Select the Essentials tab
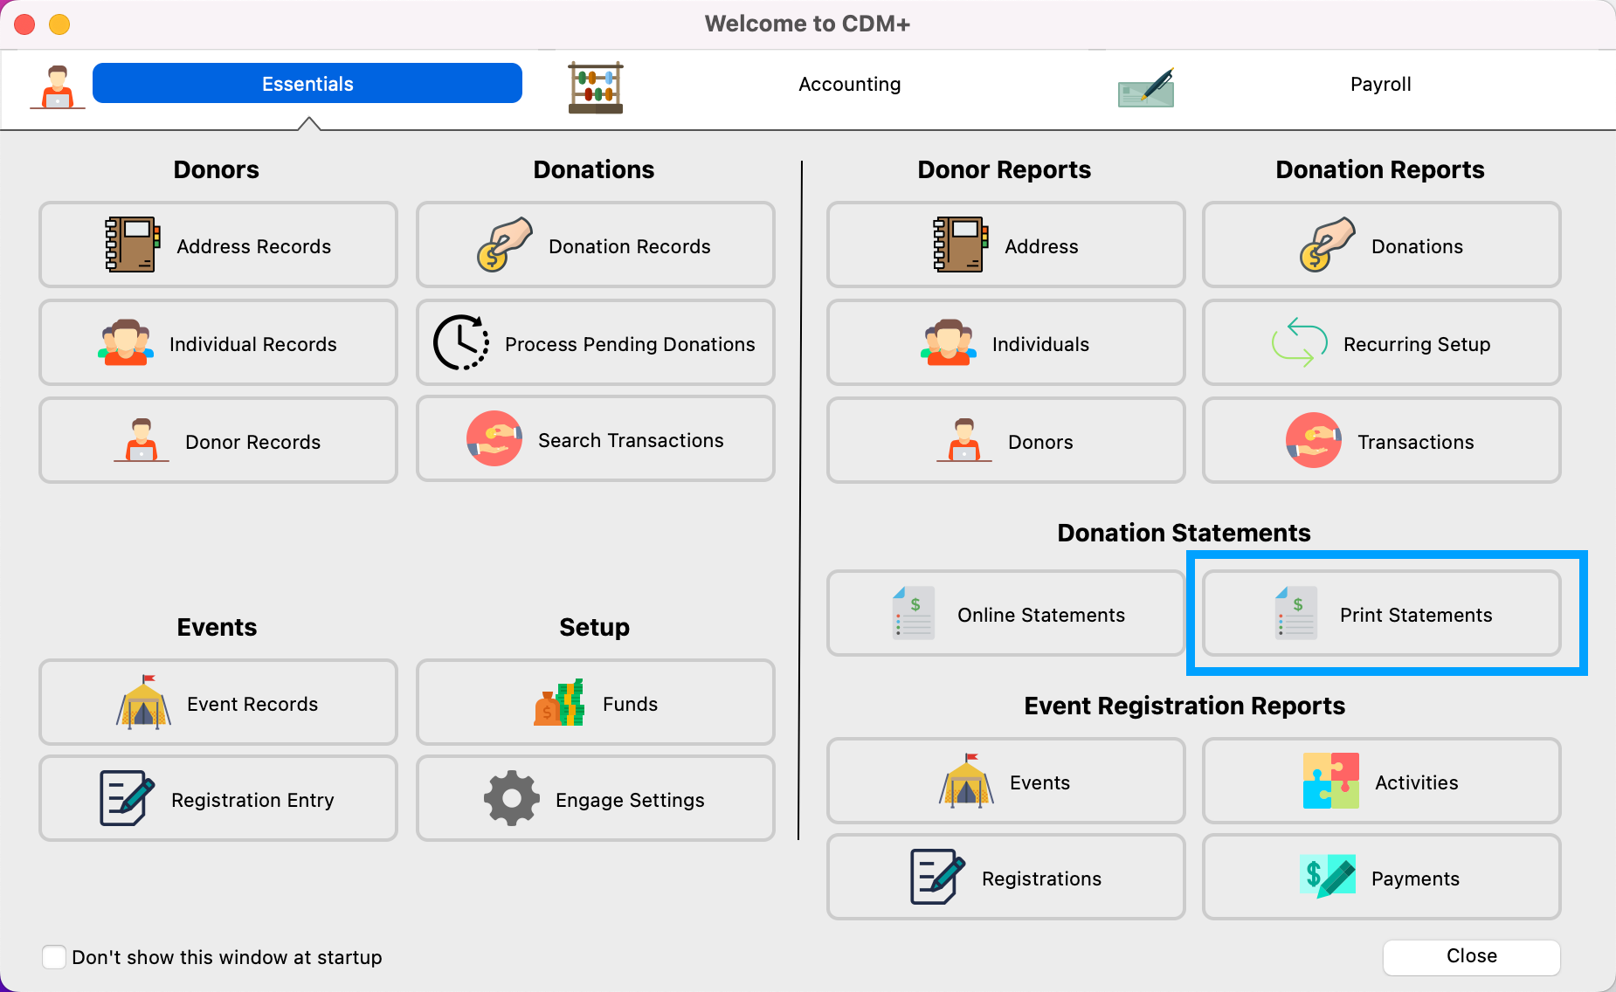The width and height of the screenshot is (1616, 992). pos(307,84)
